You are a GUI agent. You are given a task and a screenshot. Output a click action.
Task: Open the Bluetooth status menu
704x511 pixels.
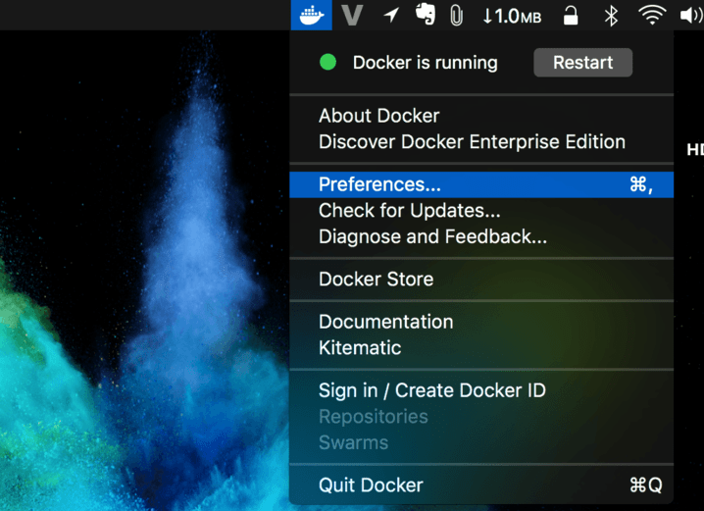[611, 16]
